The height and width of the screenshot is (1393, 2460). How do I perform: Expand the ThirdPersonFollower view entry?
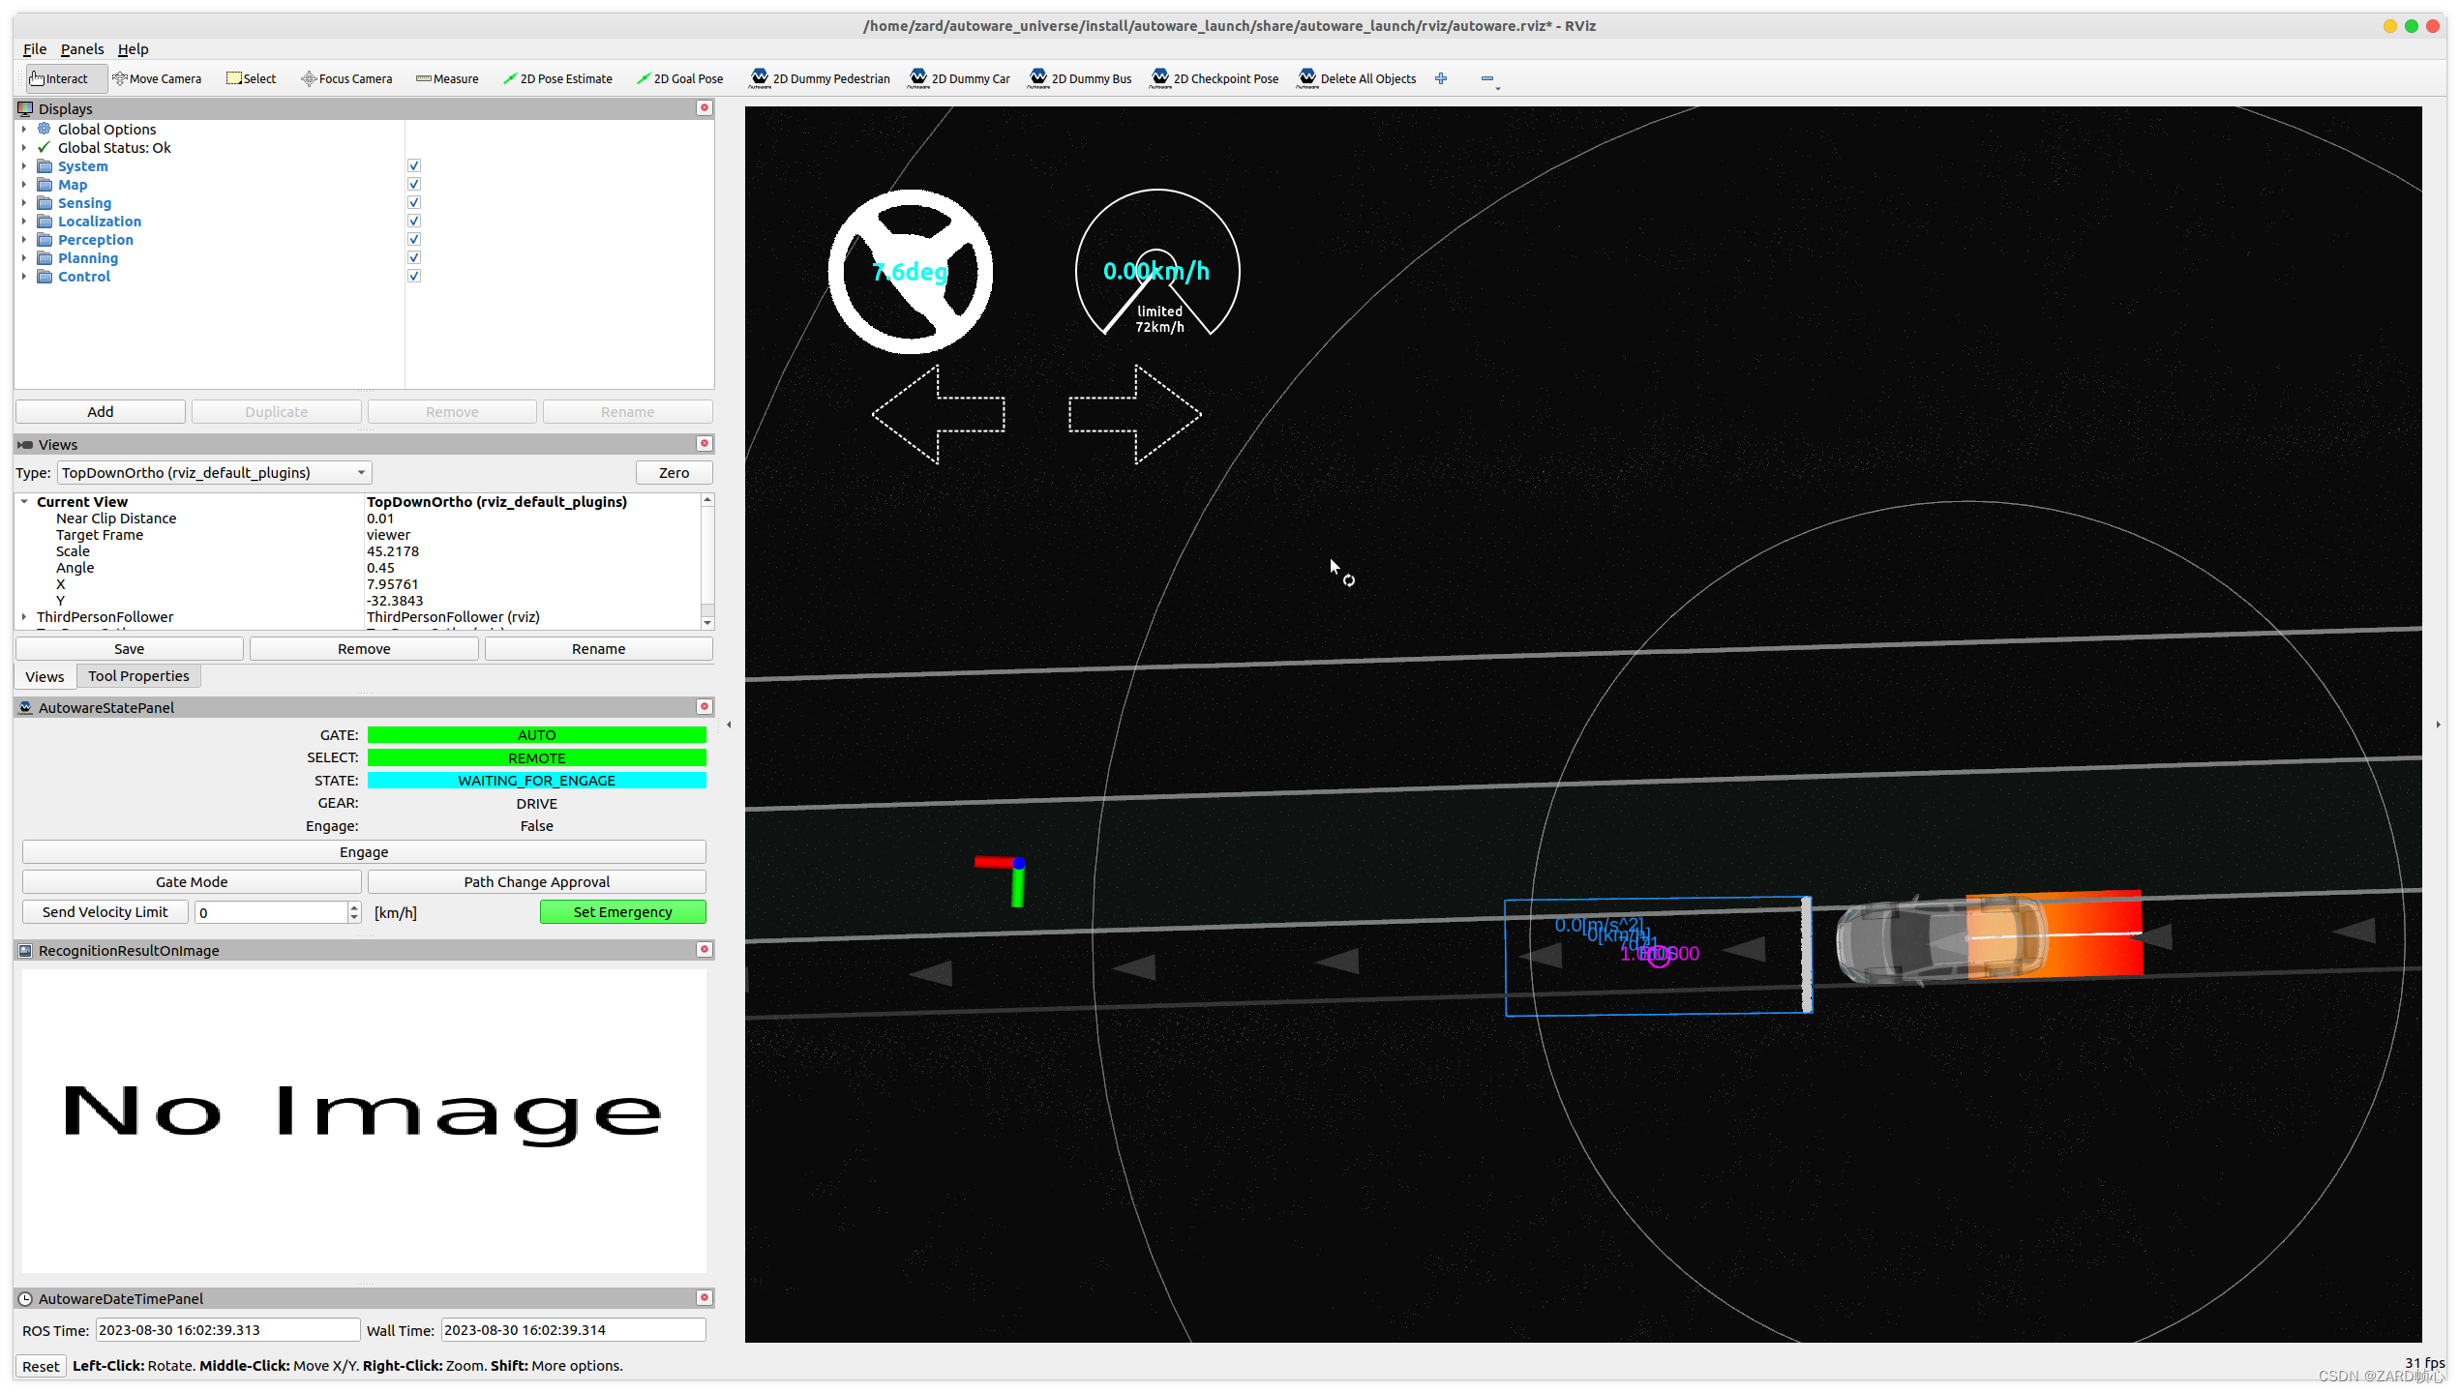point(24,617)
